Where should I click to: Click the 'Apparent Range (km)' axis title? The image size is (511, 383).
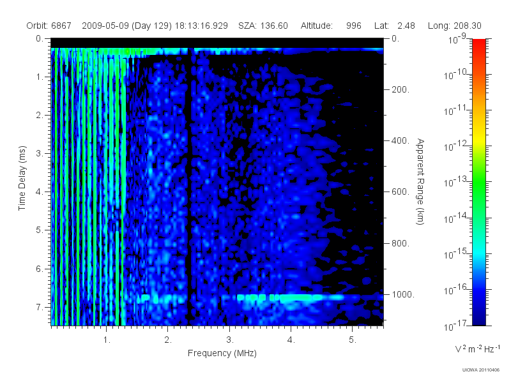(420, 181)
